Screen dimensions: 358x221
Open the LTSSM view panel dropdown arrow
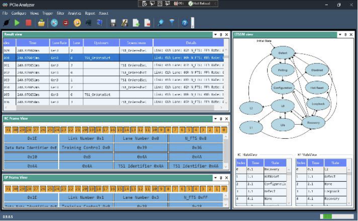[x=340, y=34]
